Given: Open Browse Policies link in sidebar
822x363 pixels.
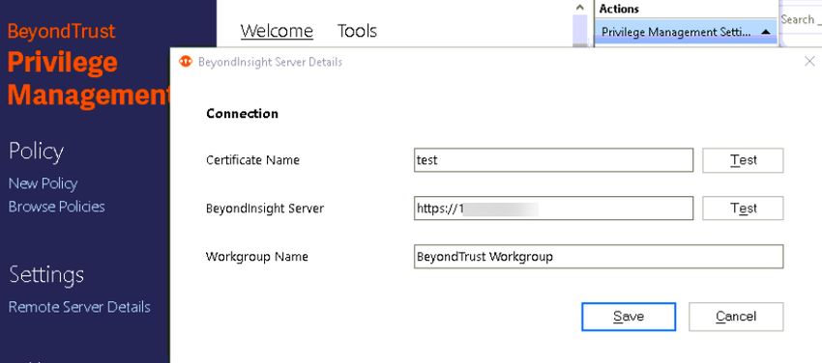Looking at the screenshot, I should pyautogui.click(x=57, y=207).
